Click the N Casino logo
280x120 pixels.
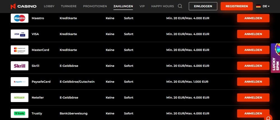[x=24, y=6]
